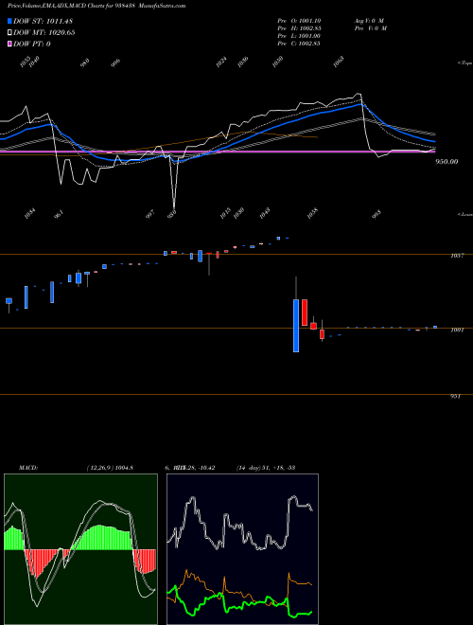
Task: Select the DOW ST: 1011.48 label
Action: (43, 21)
